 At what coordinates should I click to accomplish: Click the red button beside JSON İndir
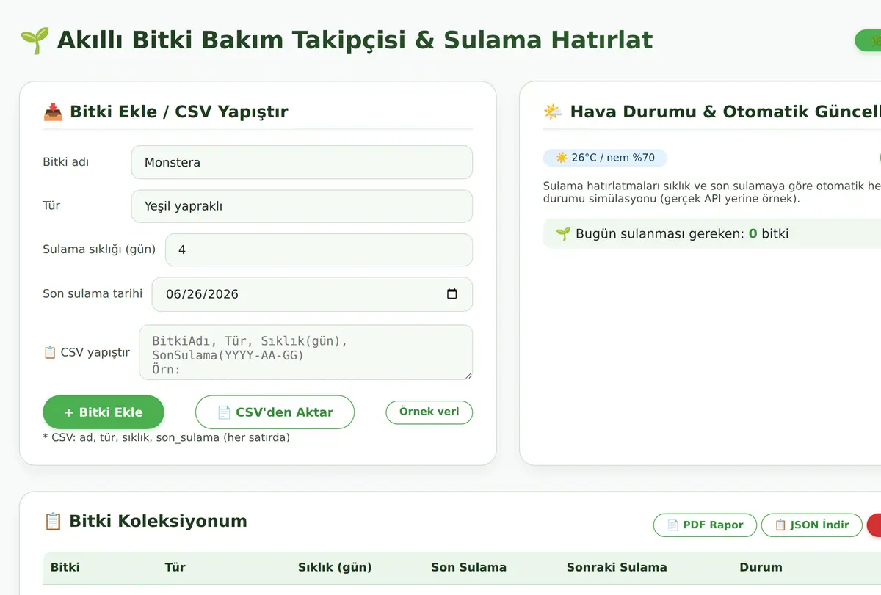(x=874, y=525)
